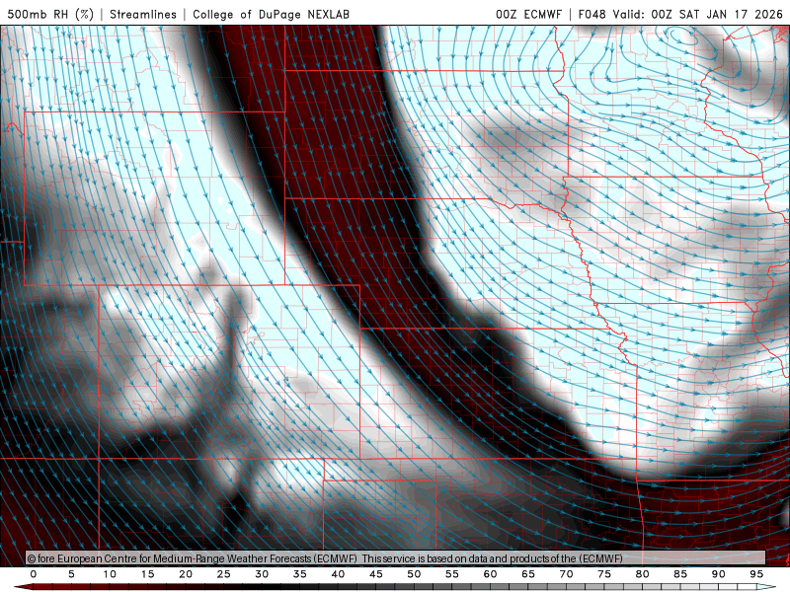Select the "Streamlines" label in the header
This screenshot has width=790, height=592.
click(143, 14)
